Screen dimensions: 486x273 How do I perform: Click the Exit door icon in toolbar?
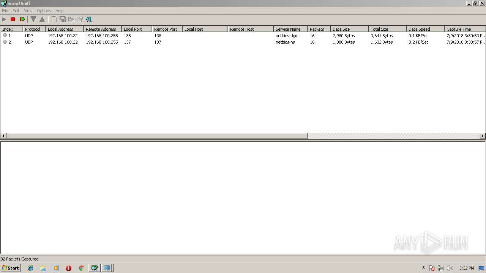coord(89,19)
